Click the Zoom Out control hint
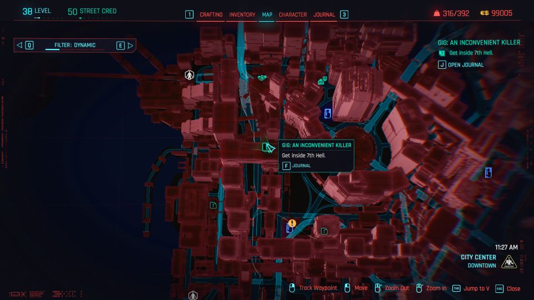The height and width of the screenshot is (300, 534). [x=392, y=288]
